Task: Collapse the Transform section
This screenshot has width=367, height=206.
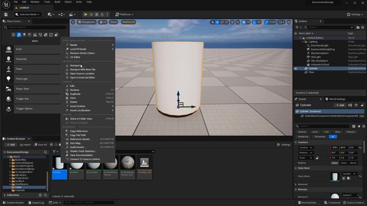Action: pos(296,142)
